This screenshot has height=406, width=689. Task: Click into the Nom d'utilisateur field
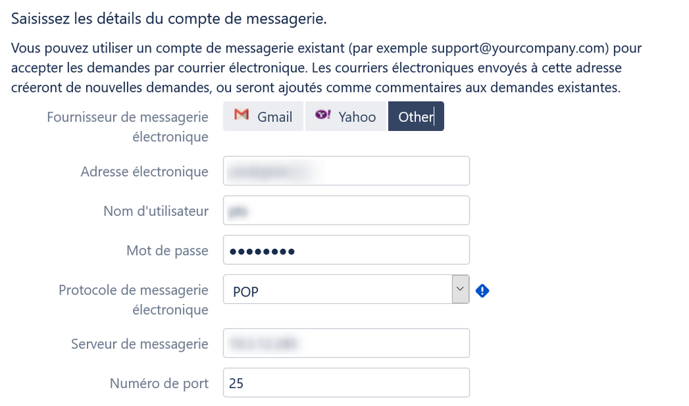pyautogui.click(x=346, y=210)
